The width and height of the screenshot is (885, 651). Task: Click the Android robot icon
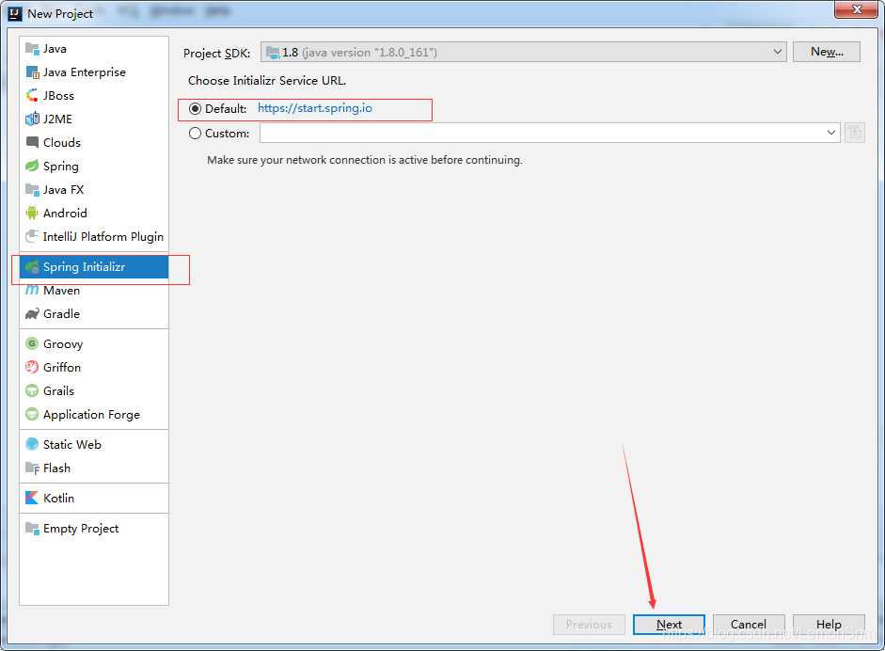tap(32, 213)
